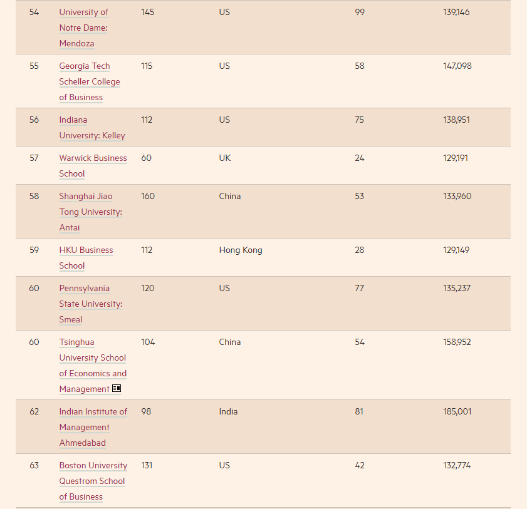Select salary figure 147,098 for Georgia Tech
Viewport: 527px width, 509px height.
tap(457, 66)
